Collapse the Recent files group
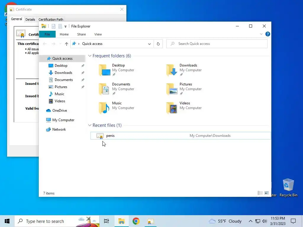Image resolution: width=303 pixels, height=227 pixels. pos(90,125)
